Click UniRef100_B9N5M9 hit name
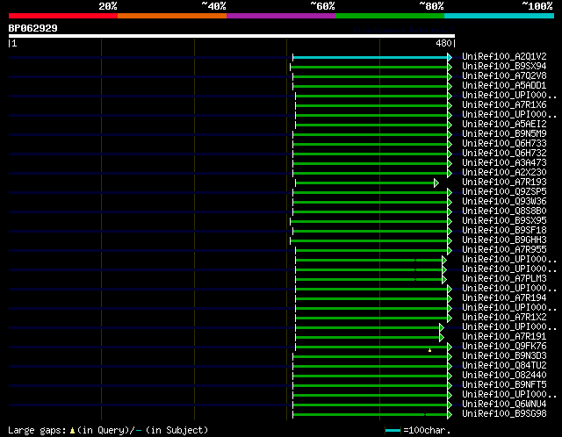This screenshot has width=562, height=437. [504, 134]
